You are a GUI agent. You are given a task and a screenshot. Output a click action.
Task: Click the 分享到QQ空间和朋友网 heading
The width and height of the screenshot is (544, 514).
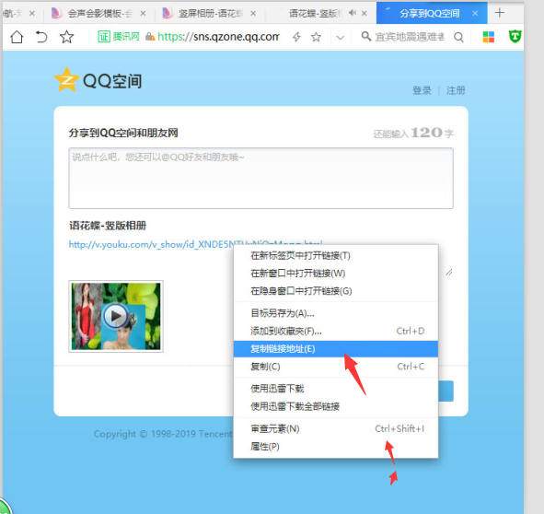click(x=123, y=133)
